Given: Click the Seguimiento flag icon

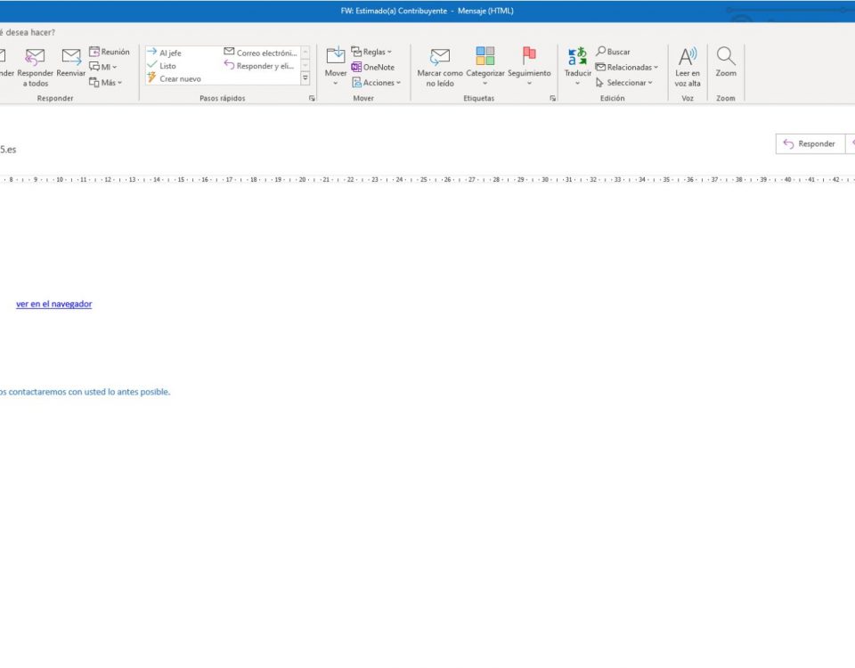Looking at the screenshot, I should click(x=529, y=57).
